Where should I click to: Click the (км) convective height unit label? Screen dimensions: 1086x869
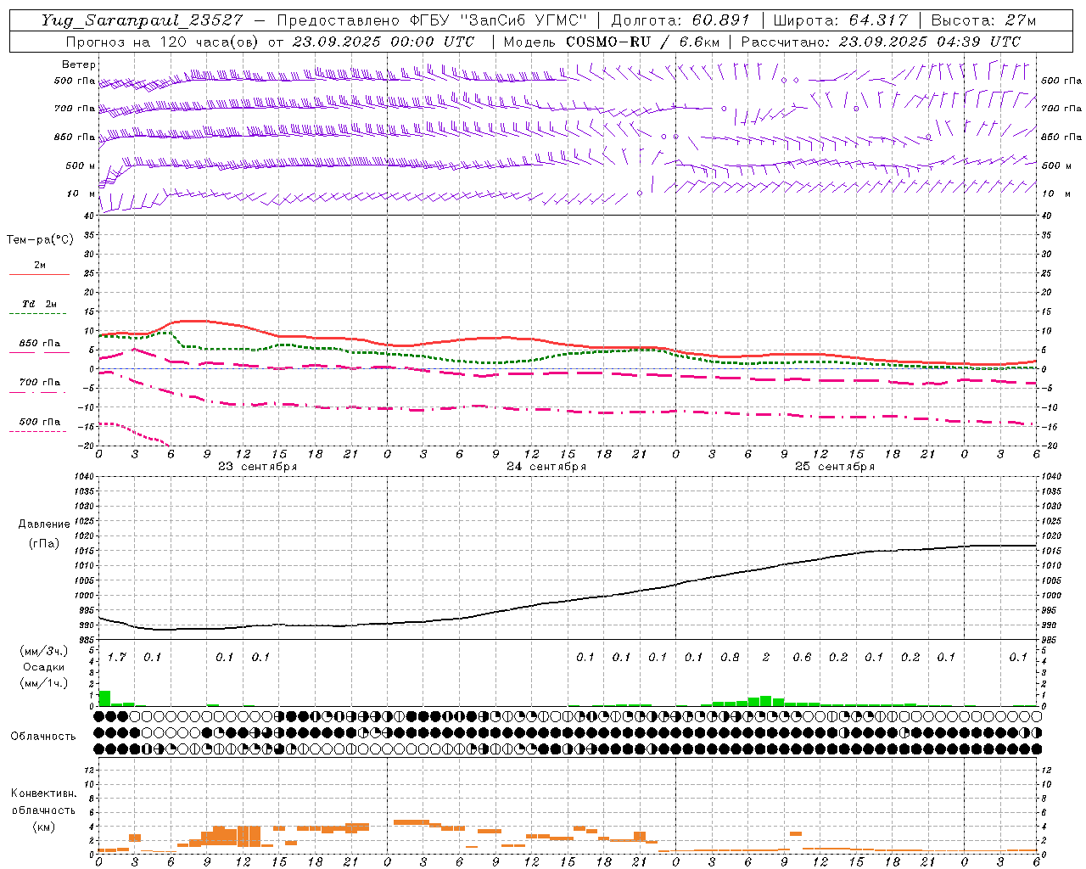(x=43, y=826)
